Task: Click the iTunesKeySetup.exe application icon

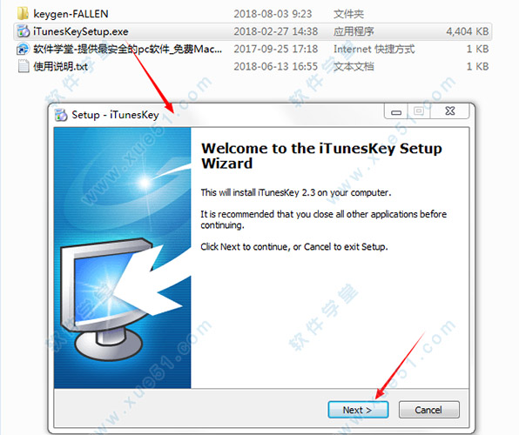Action: (x=24, y=31)
